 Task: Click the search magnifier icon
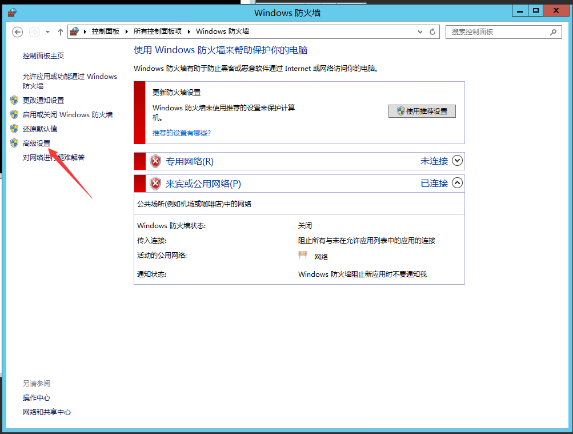tap(553, 32)
